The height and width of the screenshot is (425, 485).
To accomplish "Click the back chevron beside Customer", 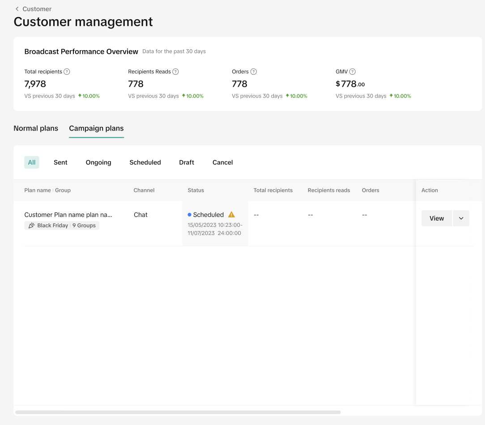I will [x=17, y=9].
